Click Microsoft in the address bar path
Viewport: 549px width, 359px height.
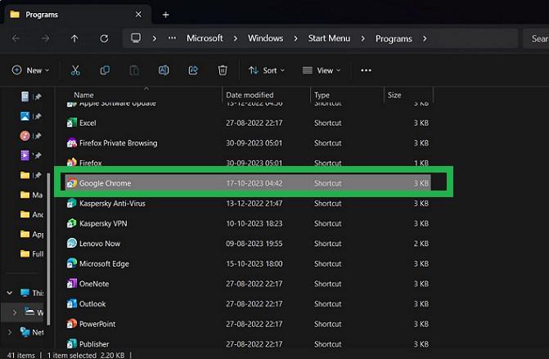(205, 38)
